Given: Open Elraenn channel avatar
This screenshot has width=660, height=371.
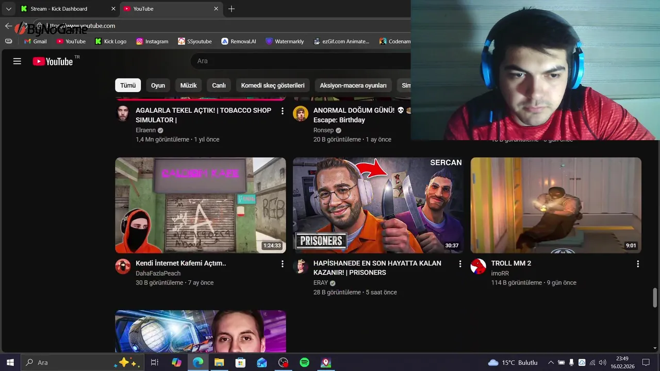Looking at the screenshot, I should point(123,113).
